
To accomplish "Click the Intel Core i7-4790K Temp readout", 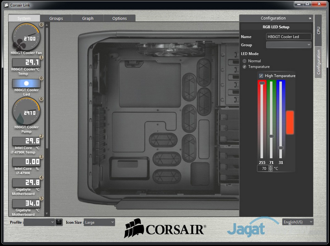I will click(26, 141).
